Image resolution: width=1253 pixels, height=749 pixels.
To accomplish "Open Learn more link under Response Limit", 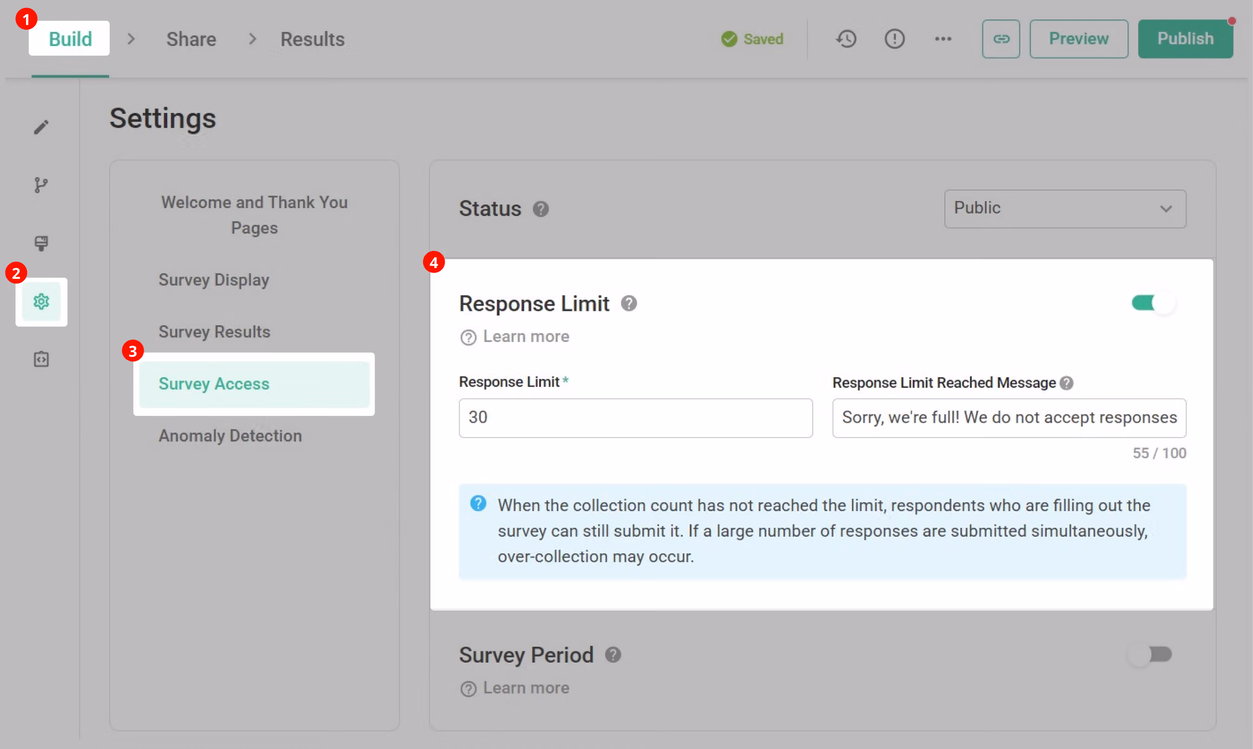I will coord(515,337).
